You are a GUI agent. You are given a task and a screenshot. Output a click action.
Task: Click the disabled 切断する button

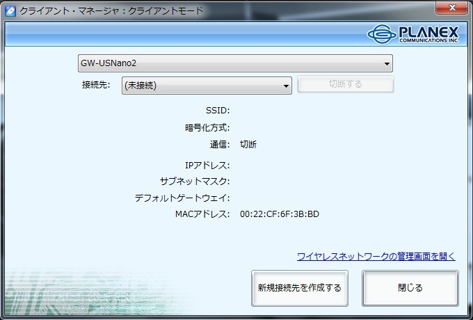[x=346, y=84]
